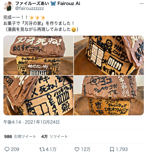Viewport: 147px width, 155px height.
Task: Click the reply speech bubble icon
Action: coord(7,149)
